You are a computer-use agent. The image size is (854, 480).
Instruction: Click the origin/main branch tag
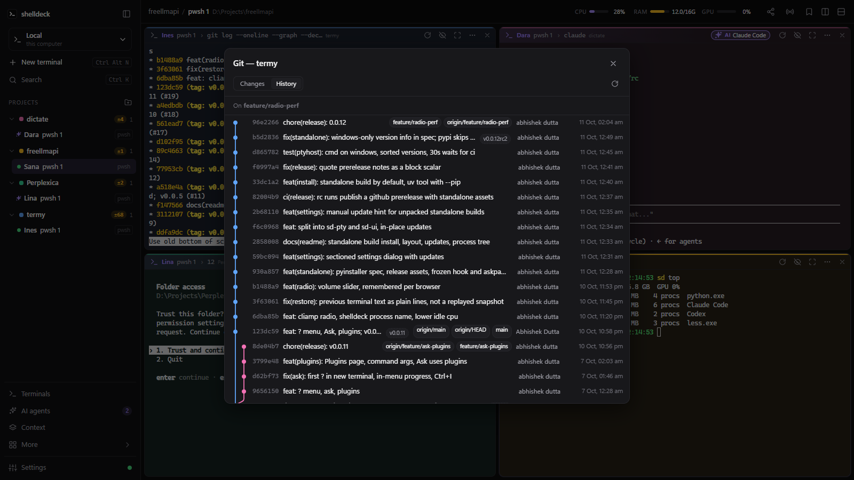[x=431, y=330]
